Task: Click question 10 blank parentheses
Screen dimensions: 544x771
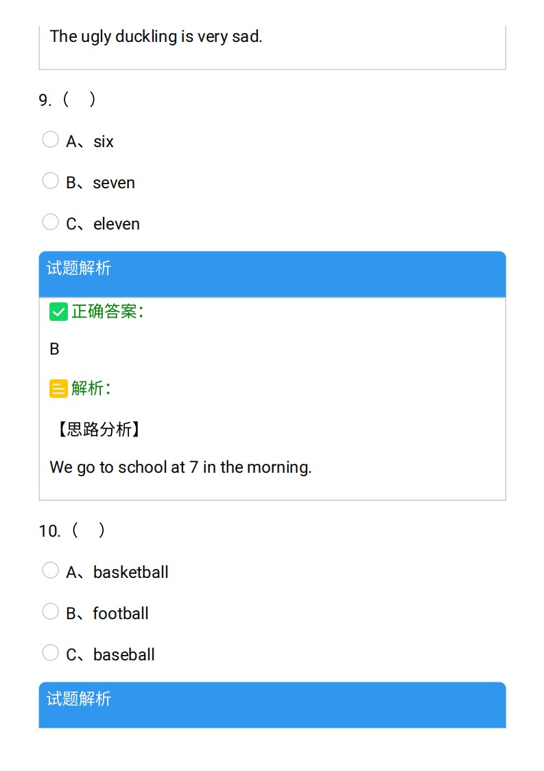Action: (88, 530)
